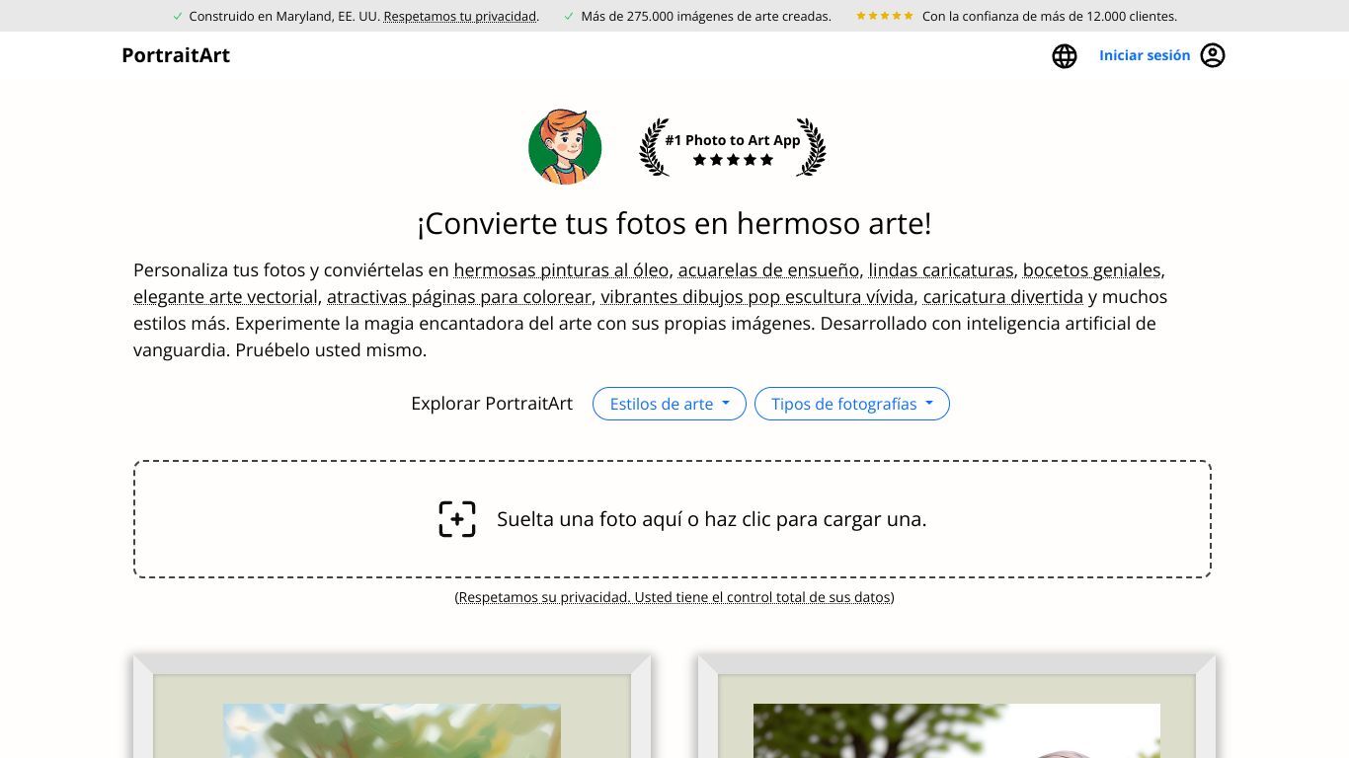This screenshot has width=1349, height=758.
Task: Follow the hermosas pinturas al óleo link
Action: [561, 270]
